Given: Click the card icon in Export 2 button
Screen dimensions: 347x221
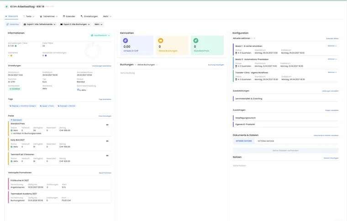Looking at the screenshot, I should tap(62, 24).
